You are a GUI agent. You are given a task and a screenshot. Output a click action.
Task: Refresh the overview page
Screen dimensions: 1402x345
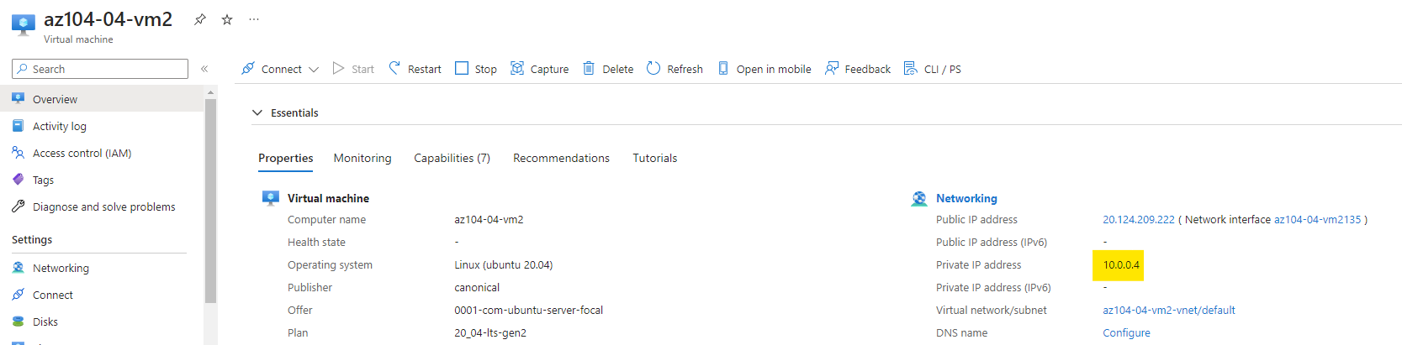coord(675,69)
